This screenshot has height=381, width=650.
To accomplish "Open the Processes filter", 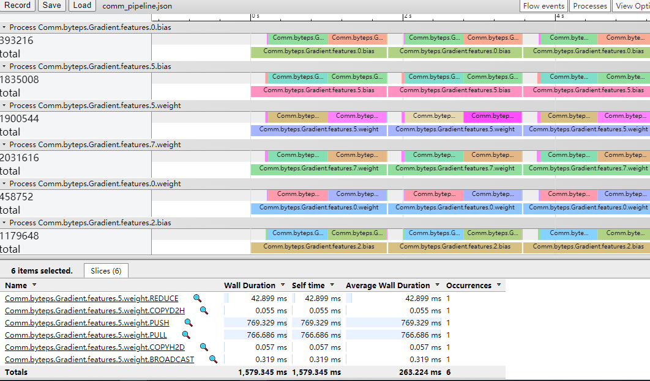I will click(x=589, y=6).
